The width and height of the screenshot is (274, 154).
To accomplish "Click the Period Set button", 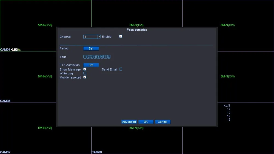I will pyautogui.click(x=91, y=48).
